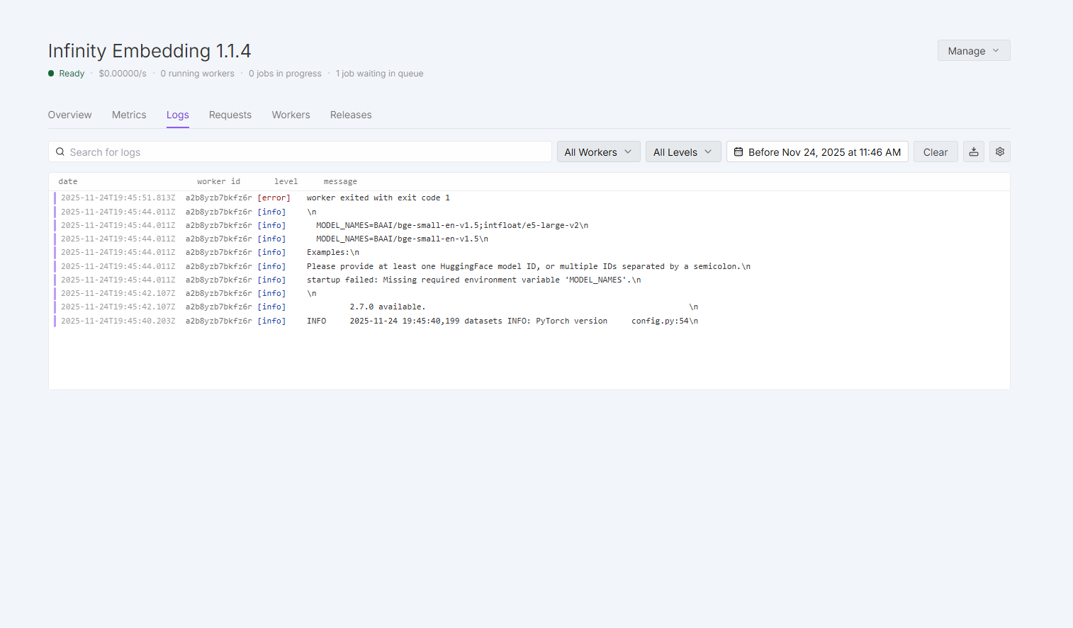Click the '1 job waiting in queue' text
The width and height of the screenshot is (1073, 628).
pos(379,74)
